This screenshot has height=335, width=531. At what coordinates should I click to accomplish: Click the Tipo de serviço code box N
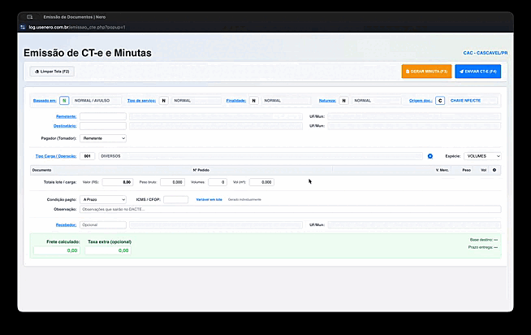point(164,101)
